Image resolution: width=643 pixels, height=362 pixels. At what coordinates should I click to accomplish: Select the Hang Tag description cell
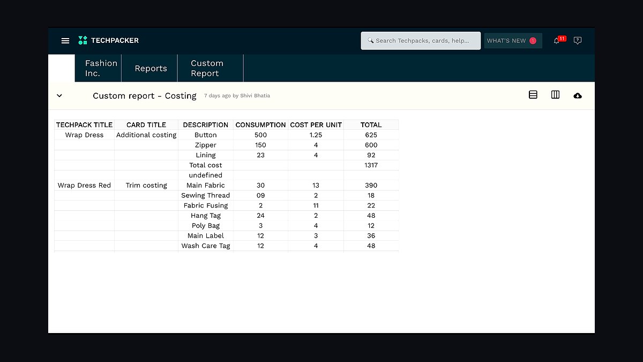tap(206, 216)
